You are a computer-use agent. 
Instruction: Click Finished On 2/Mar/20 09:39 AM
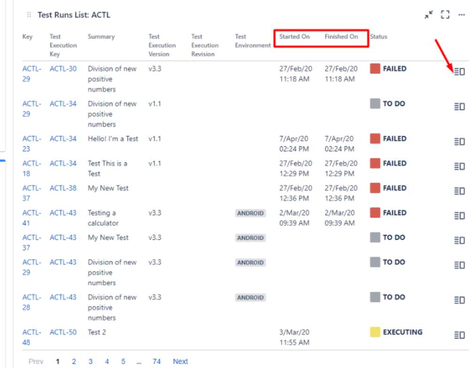click(x=340, y=218)
